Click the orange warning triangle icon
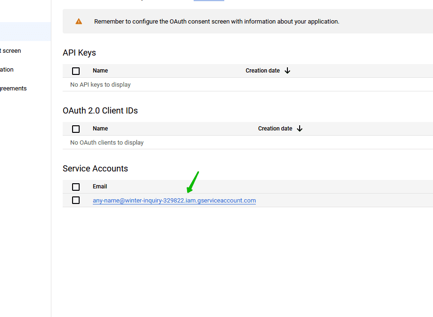Viewport: 433px width, 317px height. [x=79, y=21]
